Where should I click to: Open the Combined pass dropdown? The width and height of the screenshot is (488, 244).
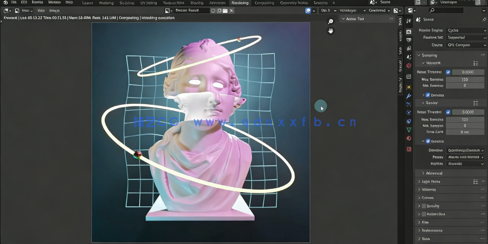click(379, 11)
